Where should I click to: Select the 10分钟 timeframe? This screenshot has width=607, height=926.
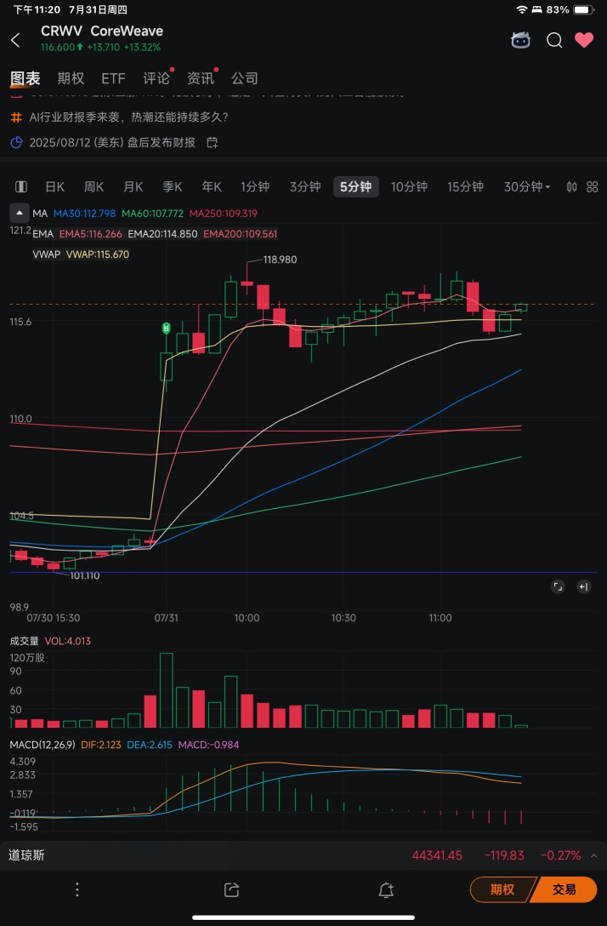coord(409,186)
